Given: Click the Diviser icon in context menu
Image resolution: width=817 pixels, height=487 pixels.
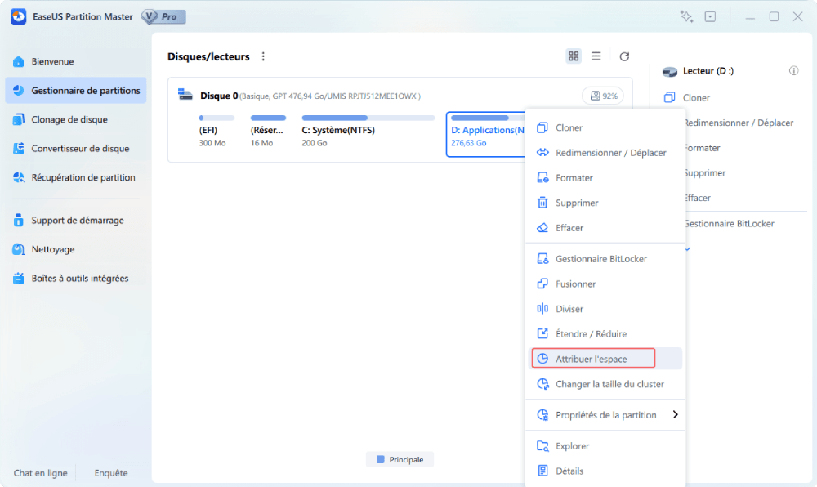Looking at the screenshot, I should 542,309.
